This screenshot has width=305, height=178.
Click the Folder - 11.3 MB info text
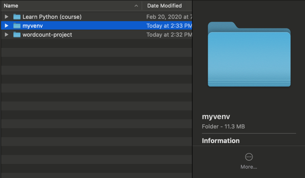(x=223, y=127)
